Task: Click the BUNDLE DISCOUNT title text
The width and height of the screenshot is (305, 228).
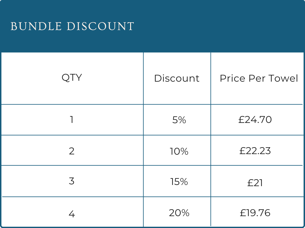Action: [x=72, y=26]
